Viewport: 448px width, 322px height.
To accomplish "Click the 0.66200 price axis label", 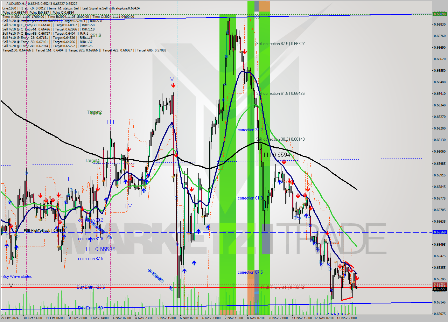I will coord(440,128).
